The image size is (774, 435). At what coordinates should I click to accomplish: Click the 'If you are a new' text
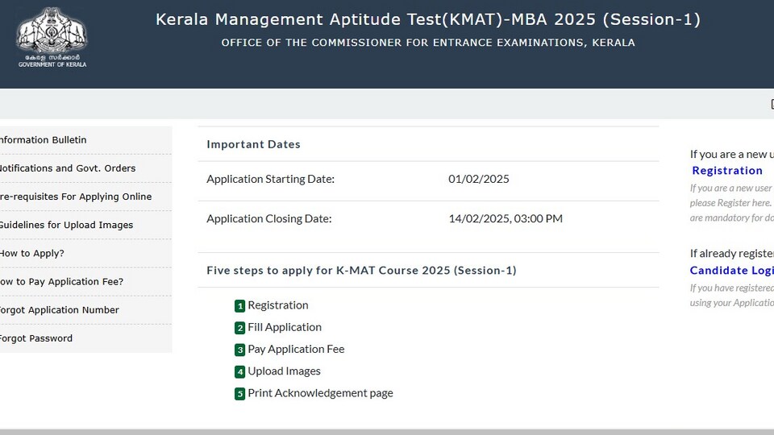(732, 155)
